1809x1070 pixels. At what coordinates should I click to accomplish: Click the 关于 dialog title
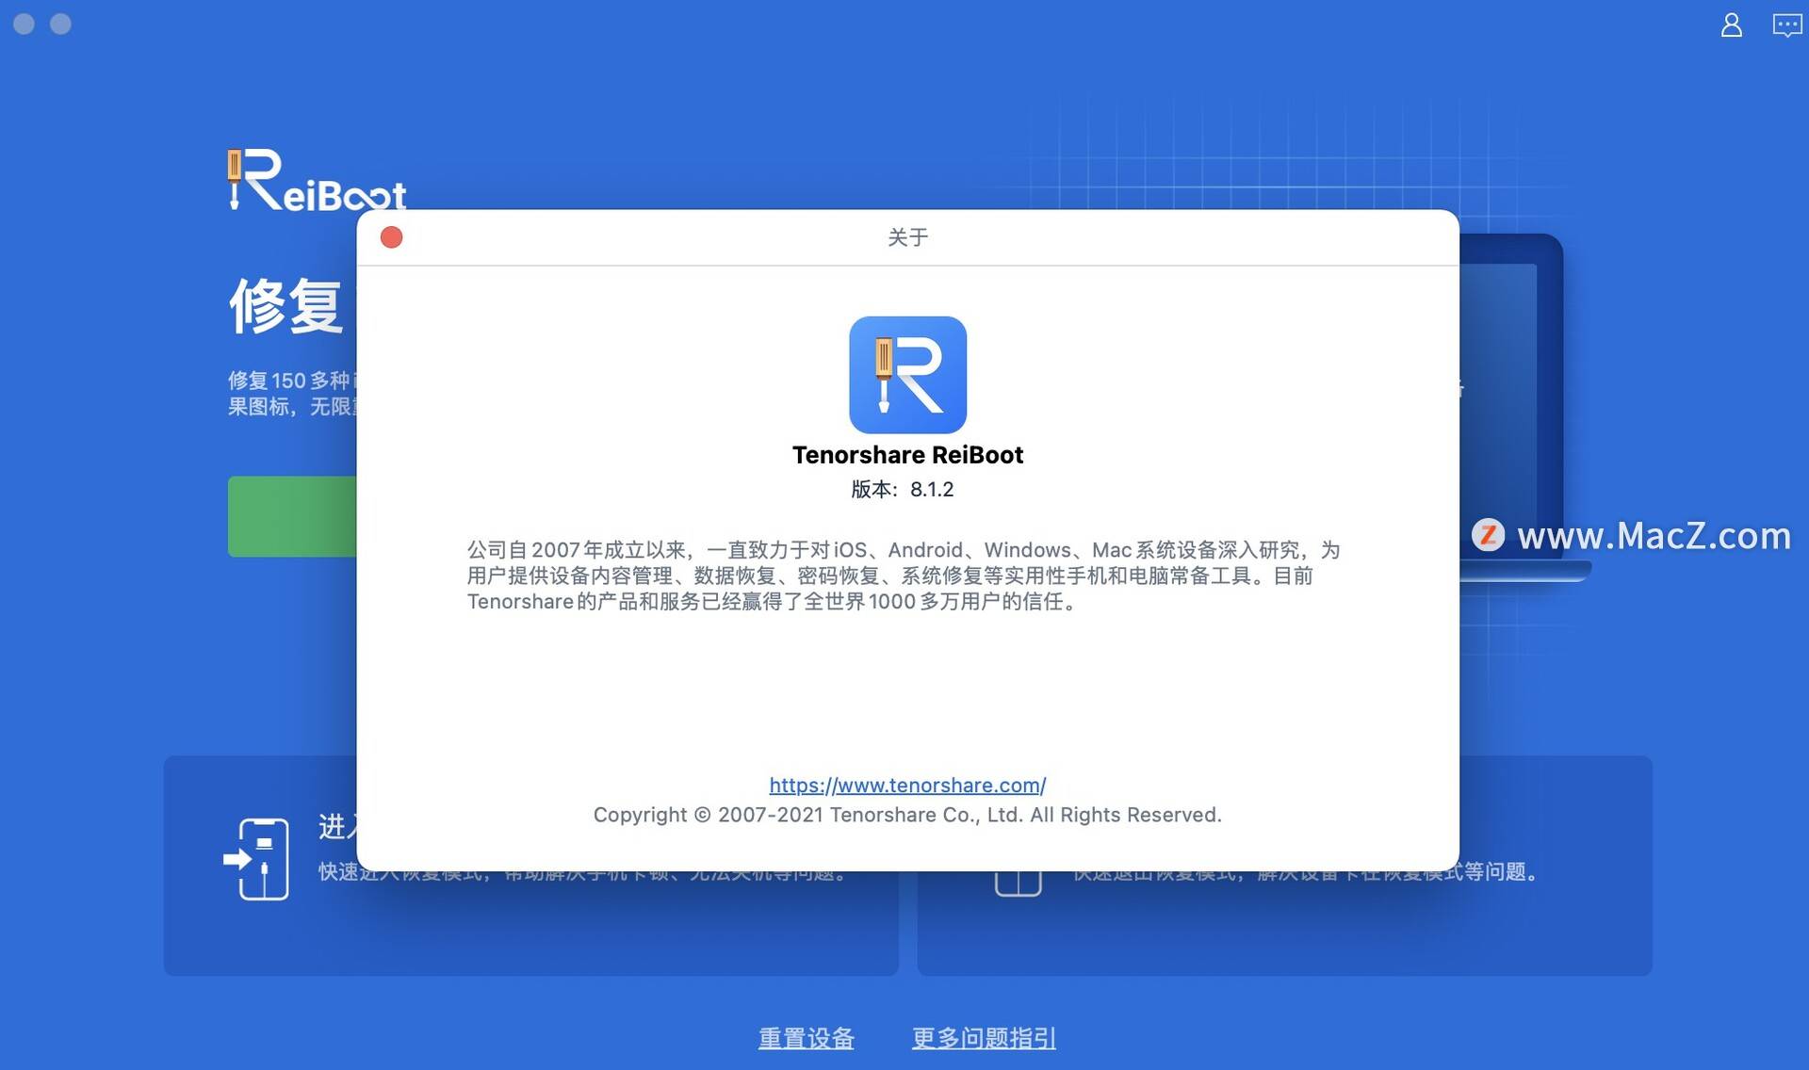point(907,237)
